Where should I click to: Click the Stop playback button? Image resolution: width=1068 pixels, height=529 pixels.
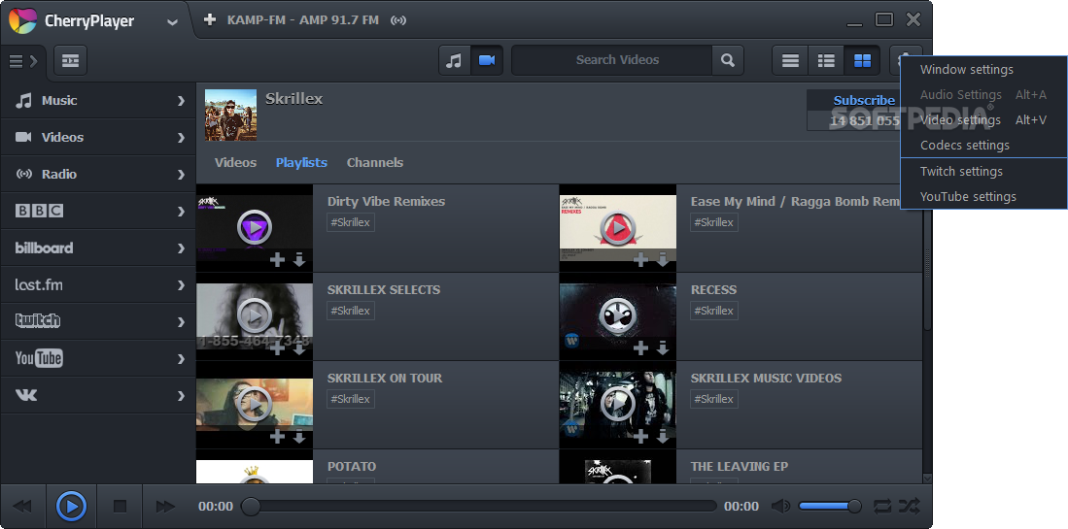click(x=120, y=506)
